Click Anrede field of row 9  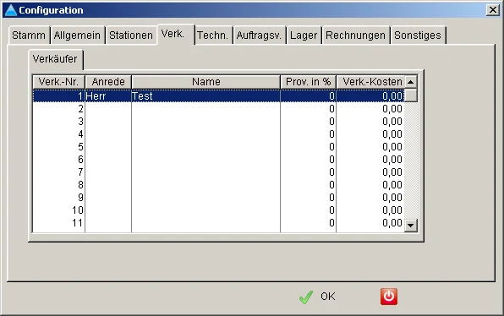pyautogui.click(x=108, y=198)
